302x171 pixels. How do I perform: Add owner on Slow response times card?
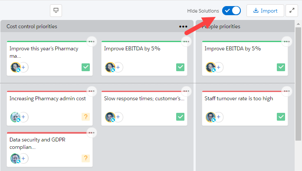coord(118,117)
